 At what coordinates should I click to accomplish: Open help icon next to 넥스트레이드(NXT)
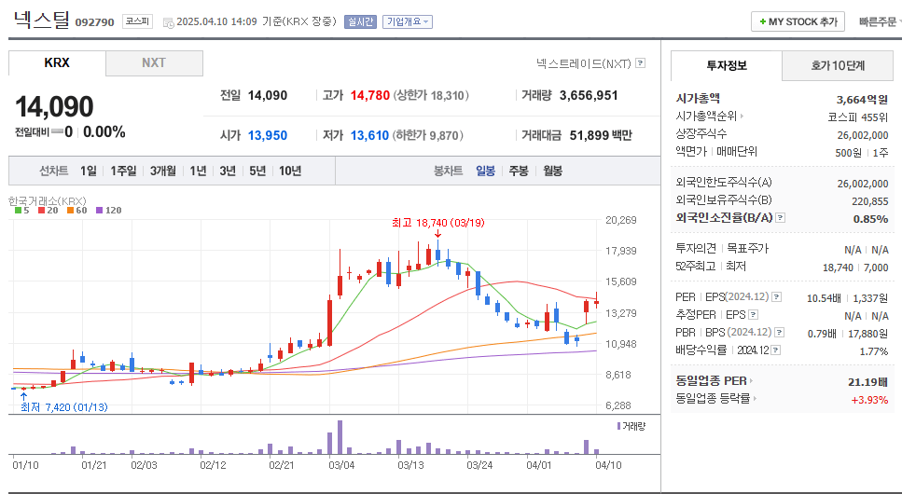641,63
